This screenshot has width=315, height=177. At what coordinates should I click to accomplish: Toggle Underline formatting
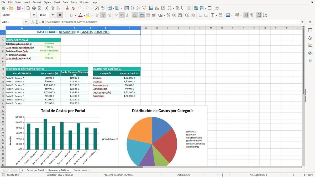pyautogui.click(x=71, y=15)
